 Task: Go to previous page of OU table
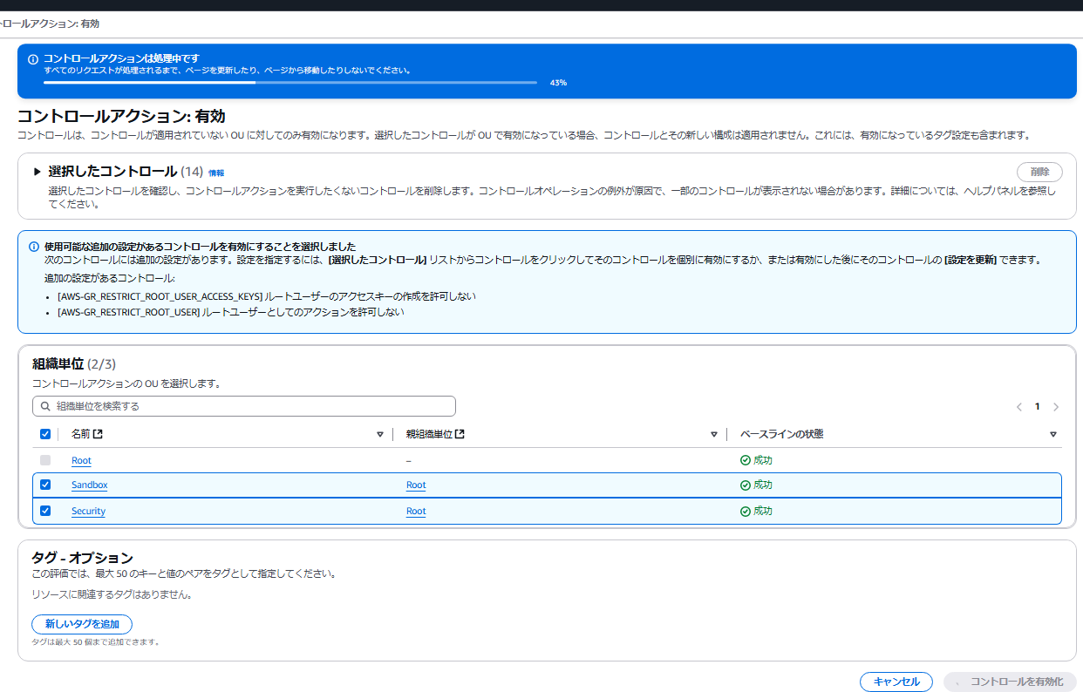pos(1018,407)
